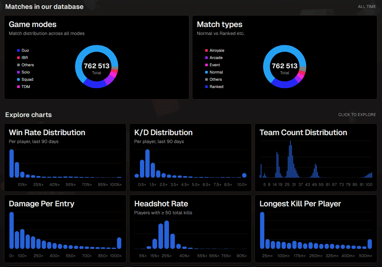Click the Event legend marker
Screen dimensions: 382x267
tap(206, 65)
